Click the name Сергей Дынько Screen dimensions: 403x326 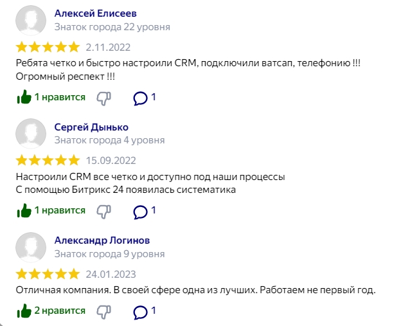coord(91,127)
